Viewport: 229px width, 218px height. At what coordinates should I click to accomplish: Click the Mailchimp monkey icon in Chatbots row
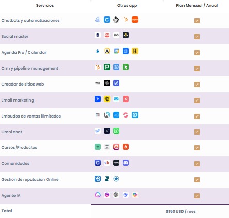[116, 20]
